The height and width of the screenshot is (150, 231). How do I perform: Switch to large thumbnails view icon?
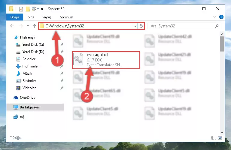(x=220, y=138)
